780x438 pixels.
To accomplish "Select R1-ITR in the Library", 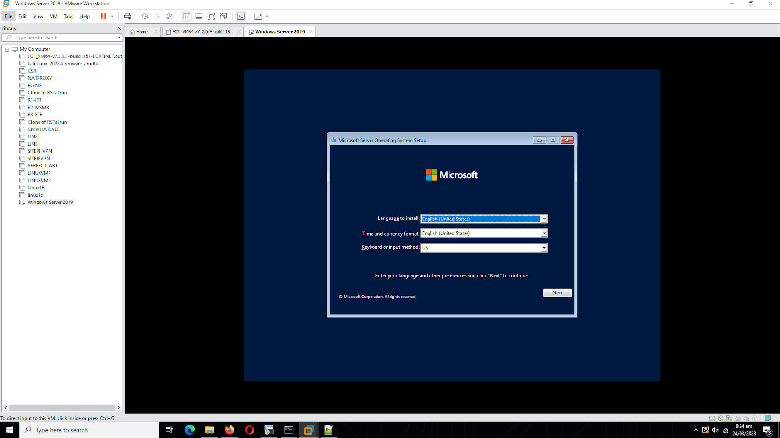I will [x=35, y=100].
